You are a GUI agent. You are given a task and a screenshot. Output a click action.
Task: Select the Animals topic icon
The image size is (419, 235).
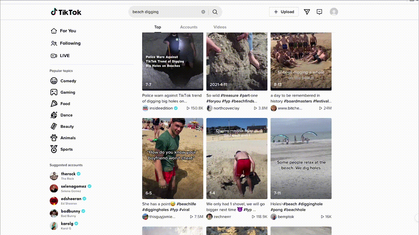tap(54, 138)
